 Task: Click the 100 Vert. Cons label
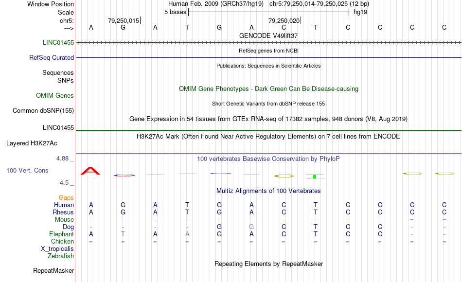(27, 170)
